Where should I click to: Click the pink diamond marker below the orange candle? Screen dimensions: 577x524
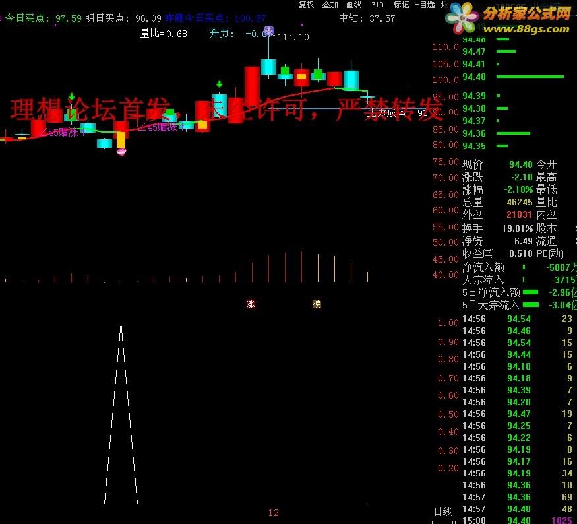[121, 152]
